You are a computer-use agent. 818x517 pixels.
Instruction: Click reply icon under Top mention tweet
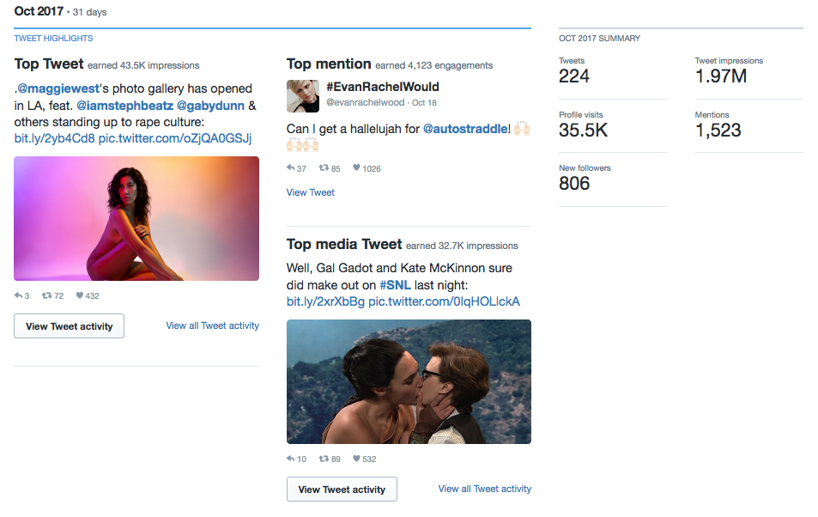[x=291, y=168]
